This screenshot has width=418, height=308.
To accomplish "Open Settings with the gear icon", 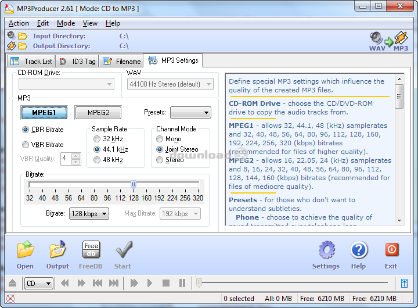I will (x=326, y=250).
